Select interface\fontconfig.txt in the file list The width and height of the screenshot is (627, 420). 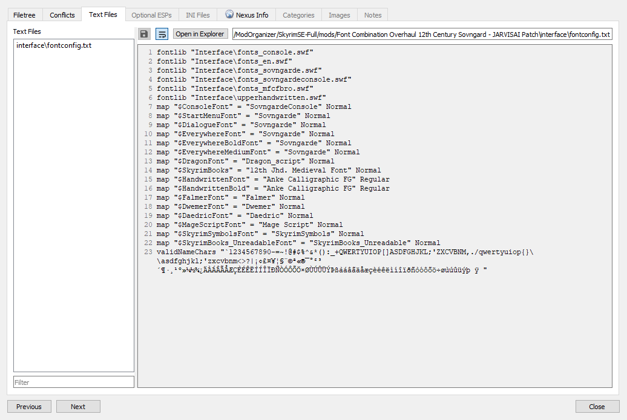pyautogui.click(x=54, y=45)
